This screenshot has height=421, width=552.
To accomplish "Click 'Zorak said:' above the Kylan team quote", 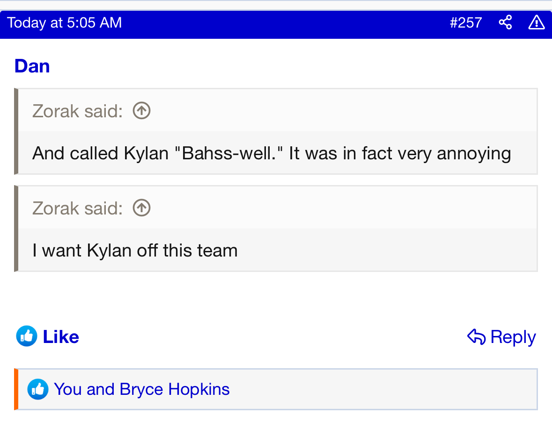I will pos(77,208).
